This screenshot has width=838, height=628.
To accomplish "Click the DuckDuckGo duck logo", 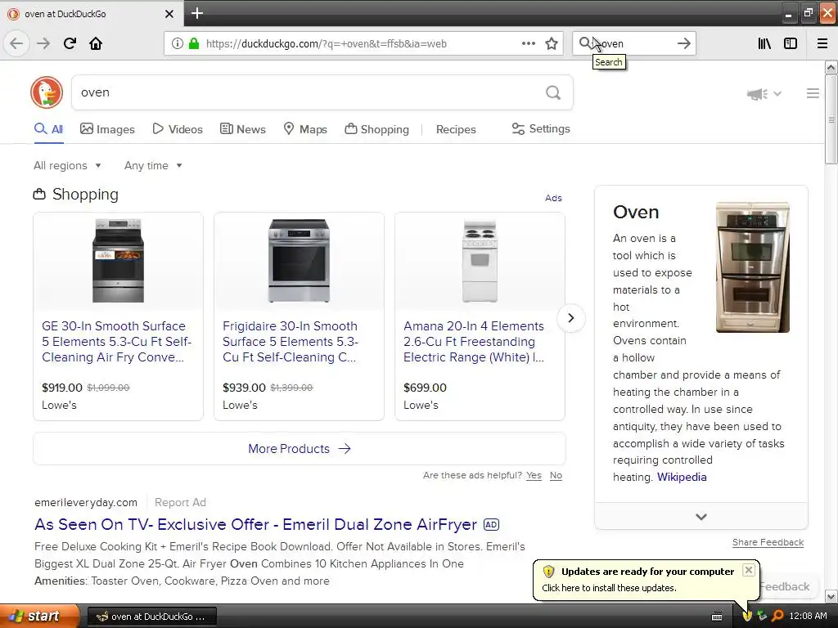I will [x=47, y=92].
